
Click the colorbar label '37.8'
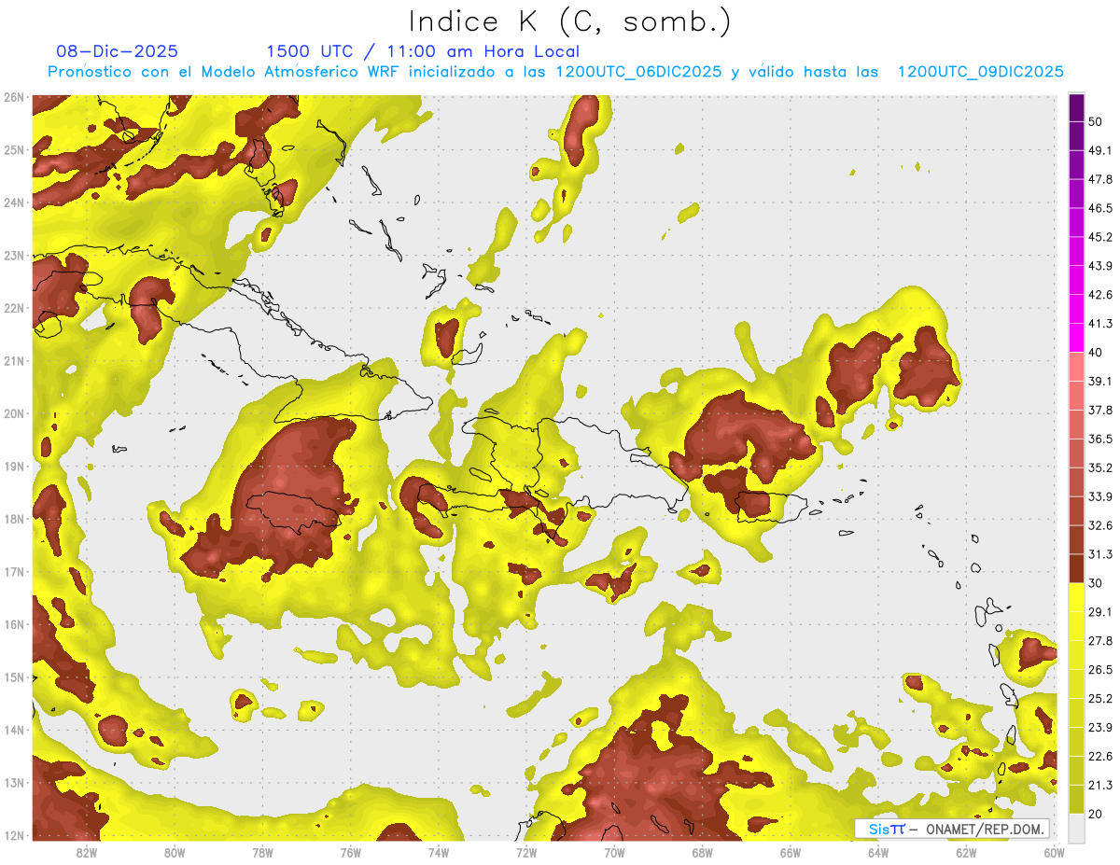[1099, 411]
